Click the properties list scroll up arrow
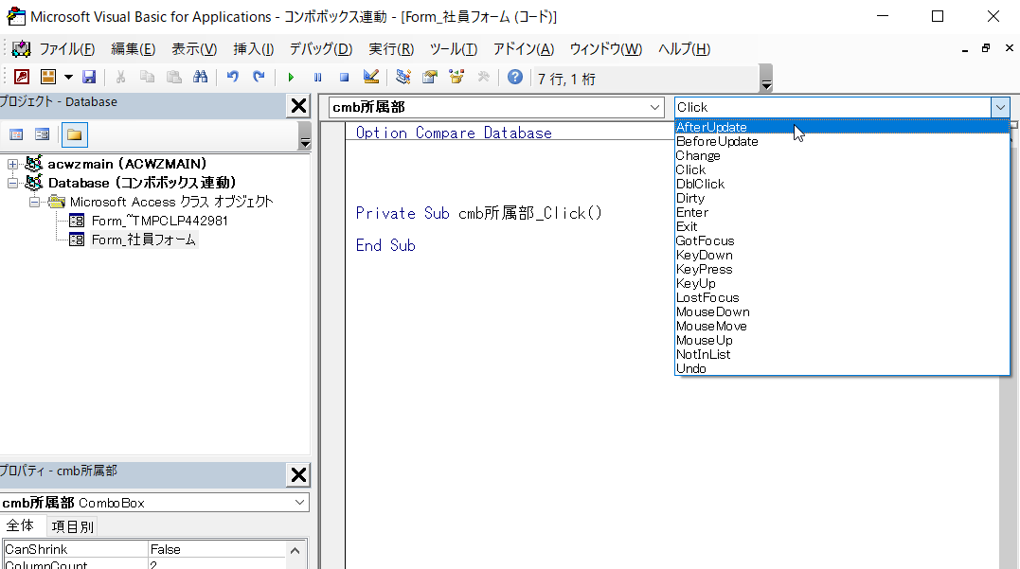This screenshot has height=569, width=1020. [295, 551]
